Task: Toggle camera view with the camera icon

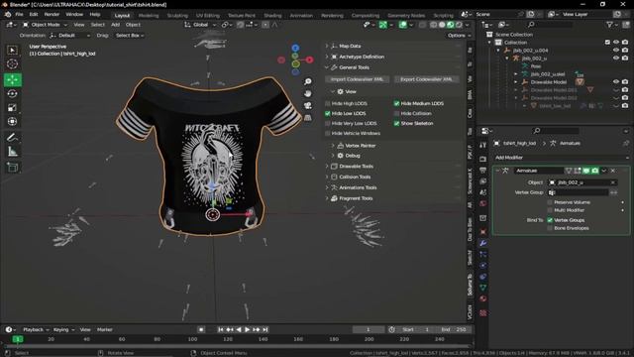Action: point(308,106)
